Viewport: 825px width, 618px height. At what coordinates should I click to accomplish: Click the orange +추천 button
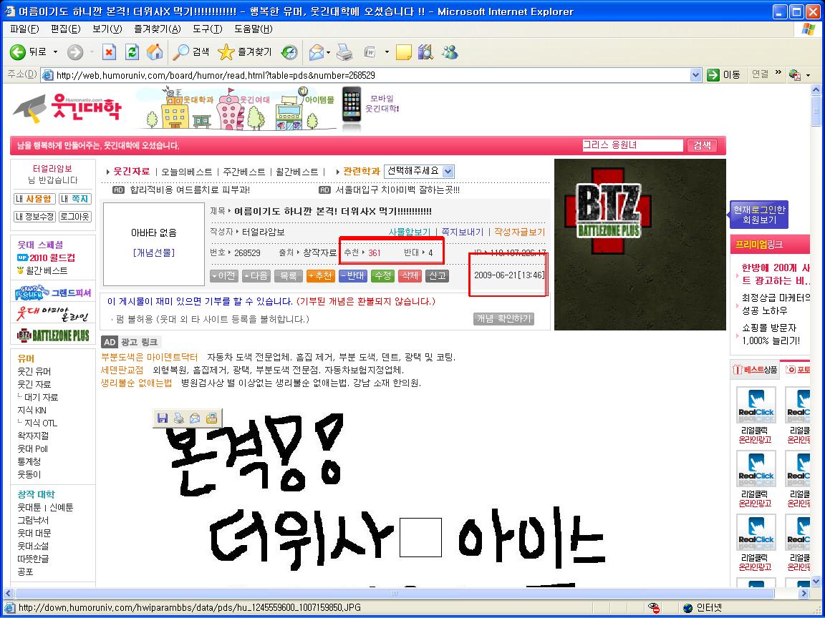(320, 276)
